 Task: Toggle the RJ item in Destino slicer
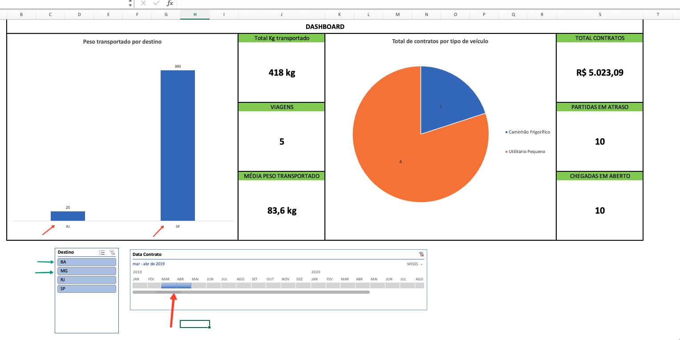(87, 280)
